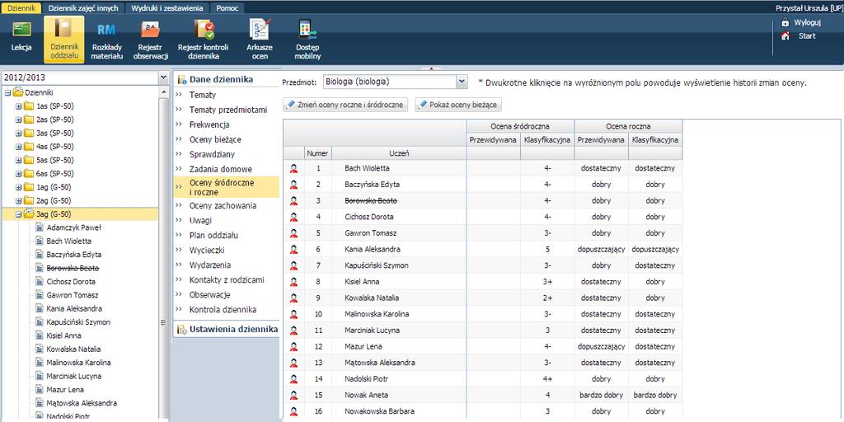
Task: Open Oceny zachowania in the side menu
Action: coord(223,205)
